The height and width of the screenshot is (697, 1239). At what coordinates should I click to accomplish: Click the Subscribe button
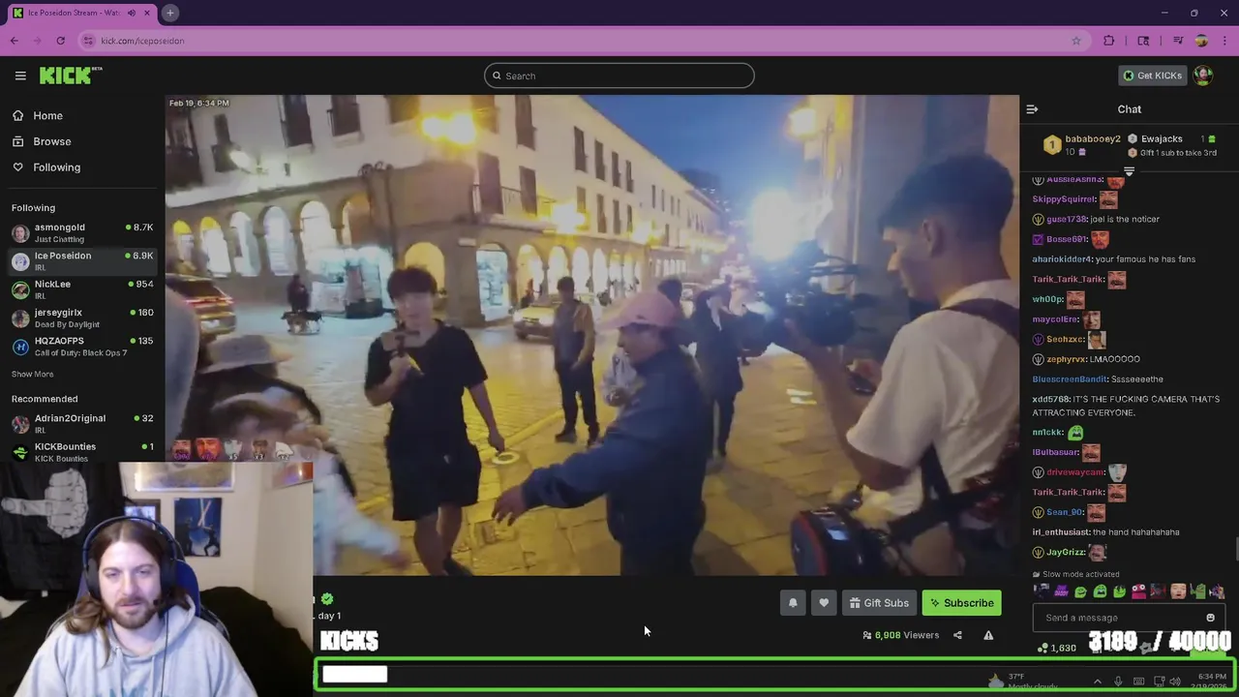click(x=961, y=603)
